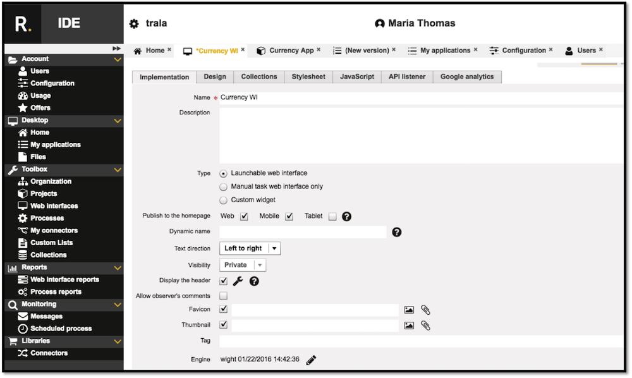Click the image picker icon in Favicon row
632x378 pixels.
409,310
